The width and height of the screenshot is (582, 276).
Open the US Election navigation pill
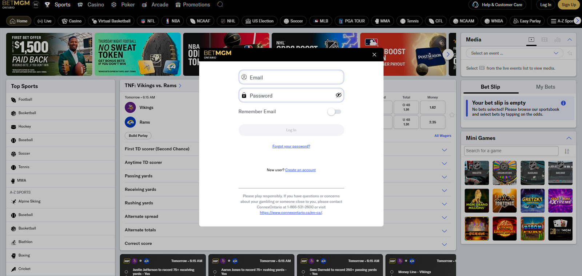click(260, 21)
